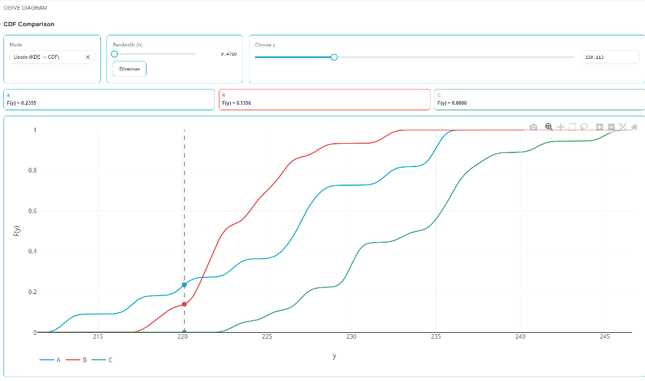Click the Choose y value input field

click(x=610, y=57)
